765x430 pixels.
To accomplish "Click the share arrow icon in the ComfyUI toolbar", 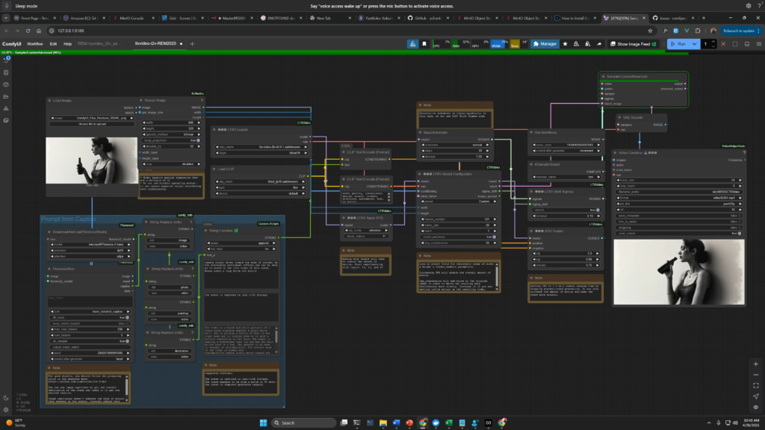I will (x=599, y=44).
